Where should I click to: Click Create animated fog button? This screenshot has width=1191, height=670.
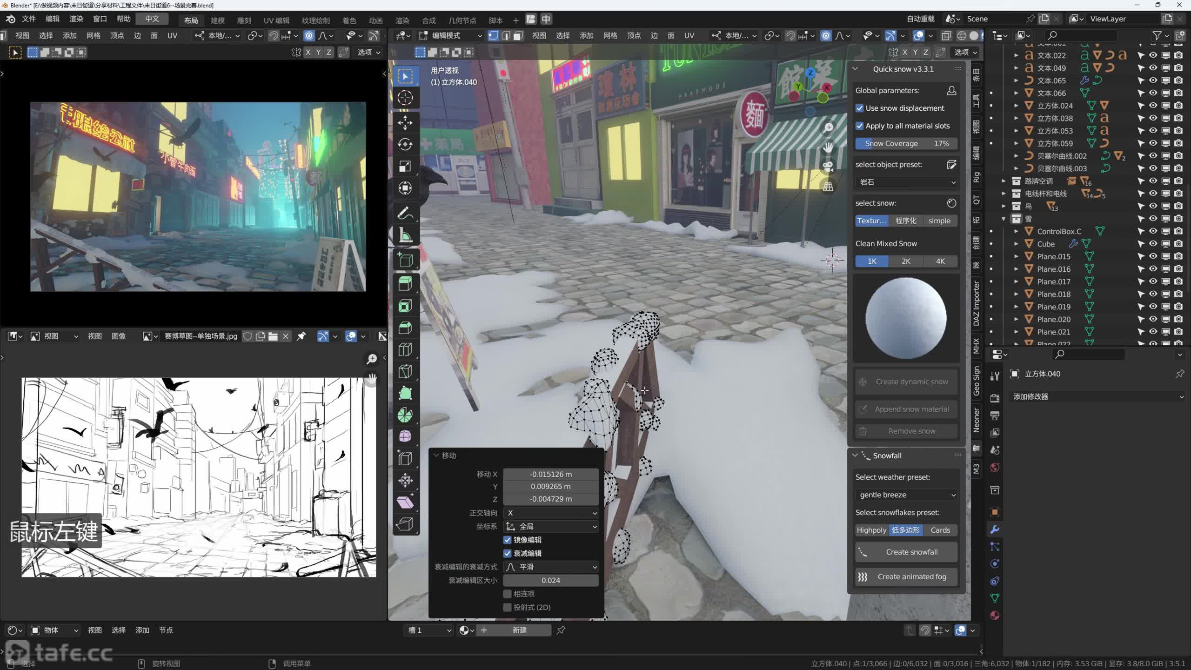[x=906, y=576]
